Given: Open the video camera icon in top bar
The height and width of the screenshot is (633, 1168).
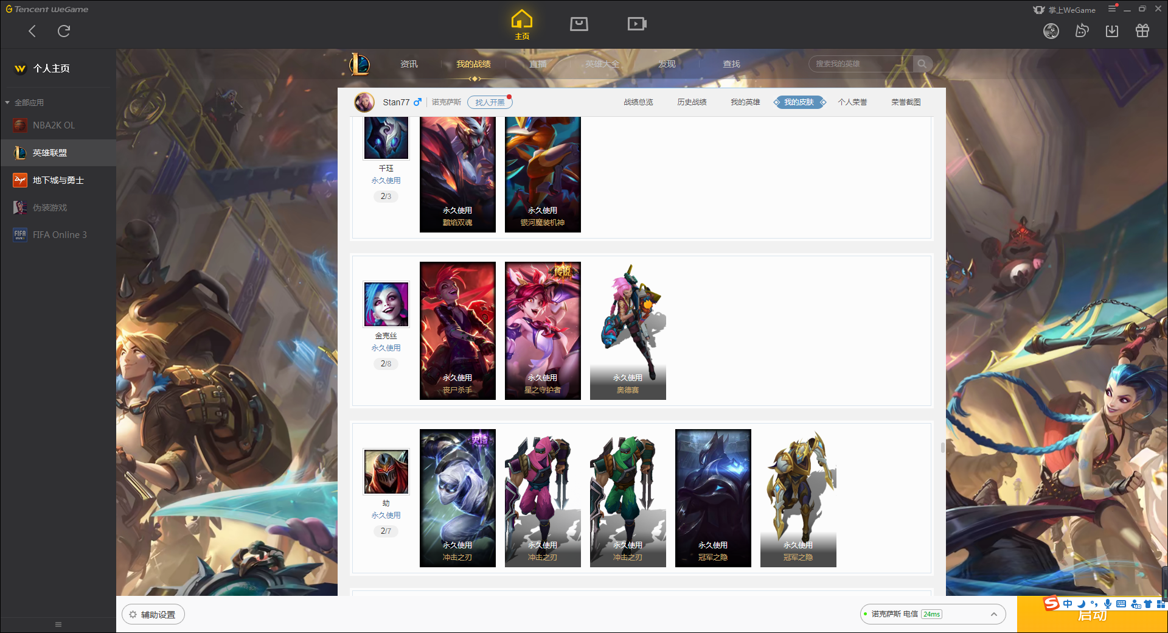Looking at the screenshot, I should 637,24.
